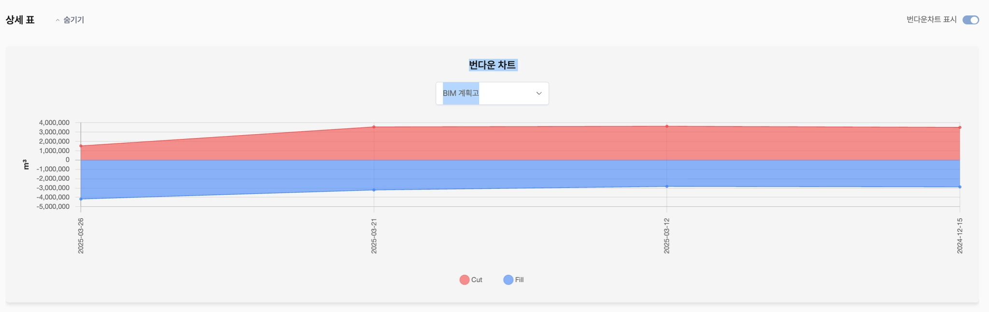Viewport: 989px width, 312px height.
Task: Open the BIM 계획고 dropdown
Action: click(x=492, y=93)
